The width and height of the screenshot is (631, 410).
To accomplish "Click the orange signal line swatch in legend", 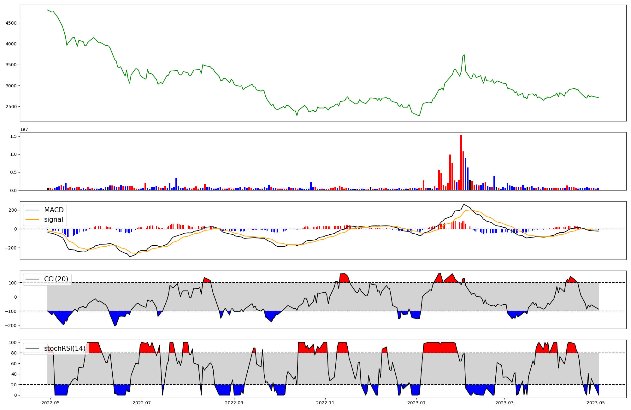I will pos(32,220).
